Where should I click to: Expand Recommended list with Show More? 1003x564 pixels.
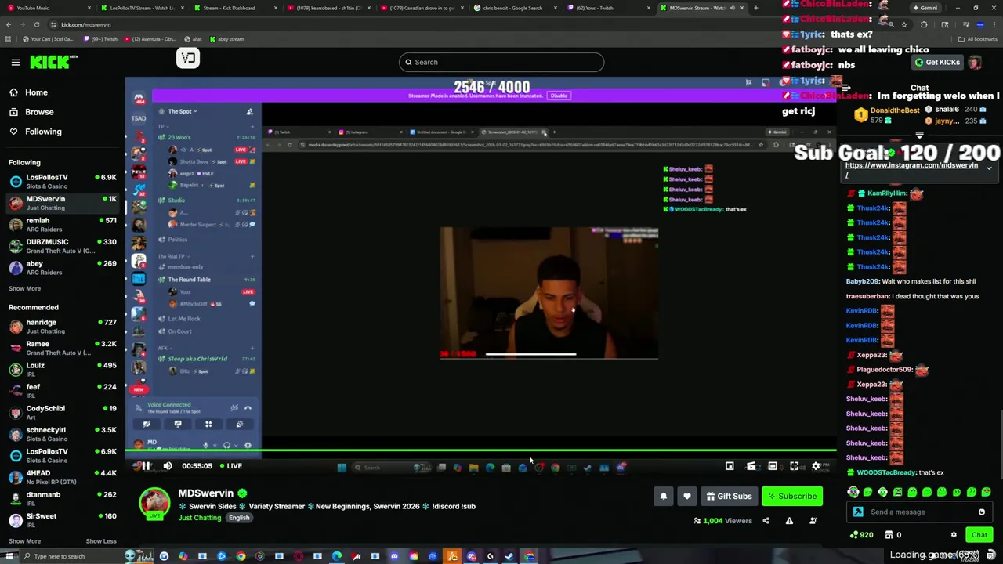pyautogui.click(x=24, y=541)
